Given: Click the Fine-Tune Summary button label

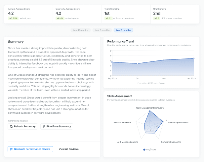Looking at the screenshot, I should click(x=59, y=126).
